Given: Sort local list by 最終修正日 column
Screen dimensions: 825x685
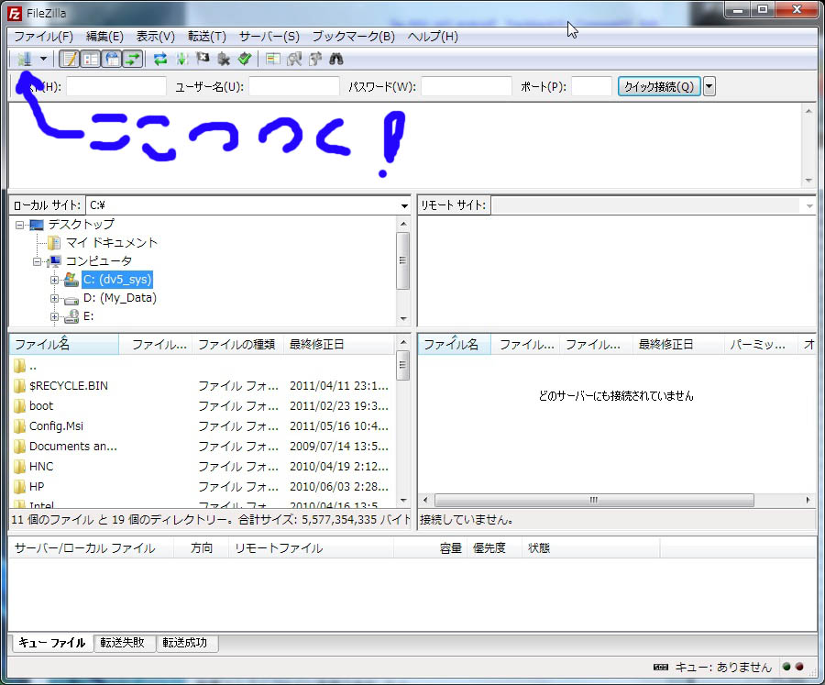Looking at the screenshot, I should [339, 345].
